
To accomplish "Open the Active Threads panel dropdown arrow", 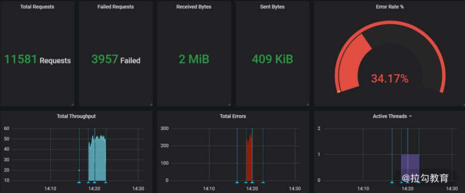I will coord(411,117).
